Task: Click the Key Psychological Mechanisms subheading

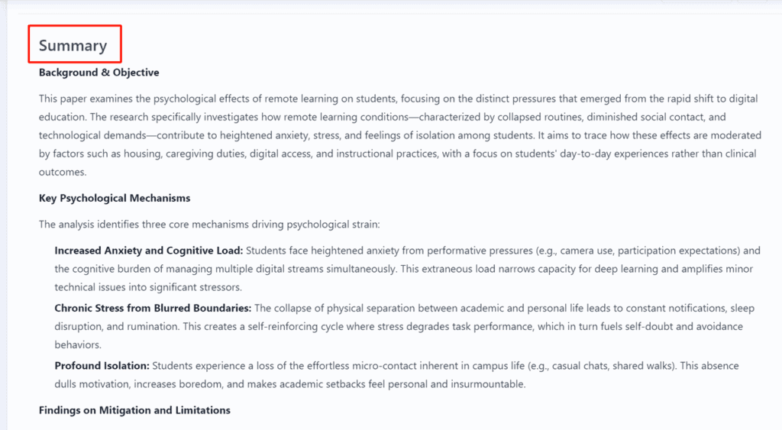Action: [115, 198]
